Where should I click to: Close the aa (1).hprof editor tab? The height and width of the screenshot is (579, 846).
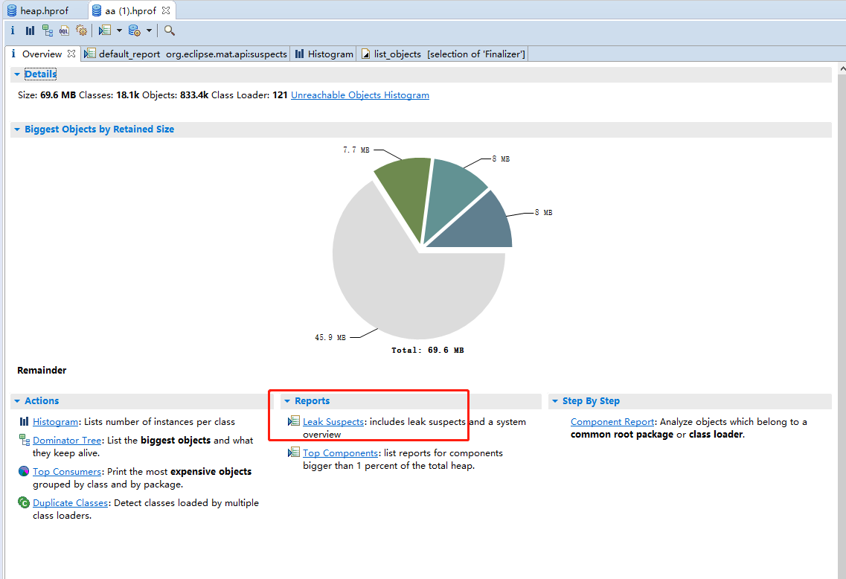[166, 10]
